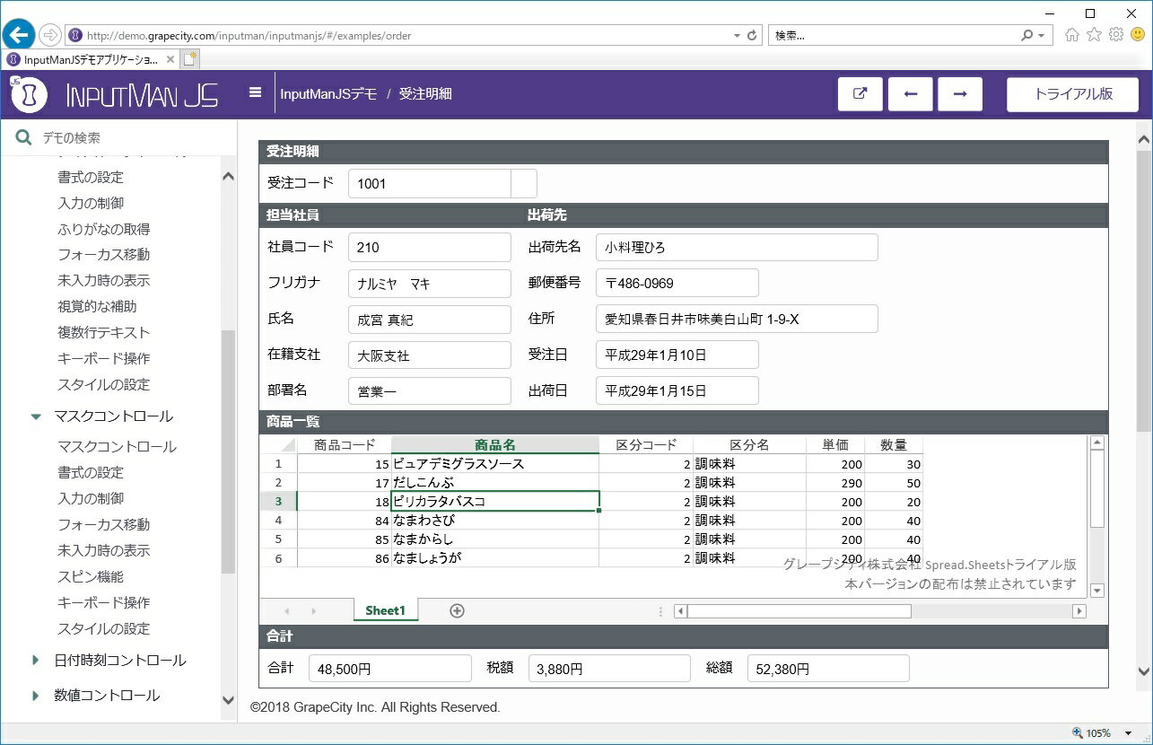The height and width of the screenshot is (745, 1153).
Task: Select 視覚的な補助 in the sidebar
Action: pos(98,306)
